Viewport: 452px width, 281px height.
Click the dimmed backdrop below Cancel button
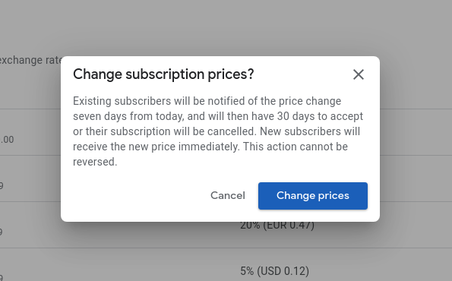click(228, 251)
